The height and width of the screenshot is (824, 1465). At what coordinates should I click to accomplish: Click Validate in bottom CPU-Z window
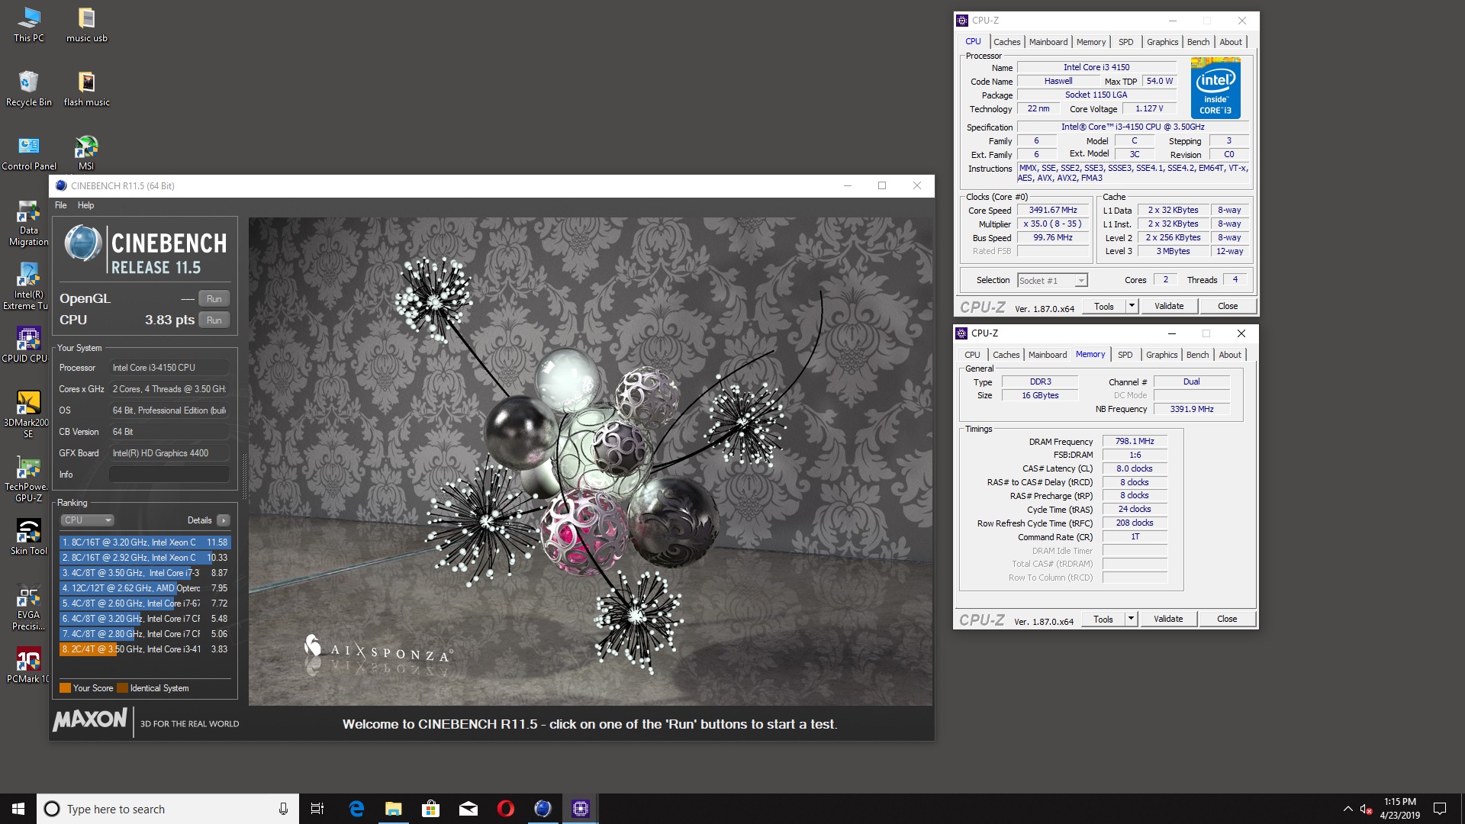1168,619
